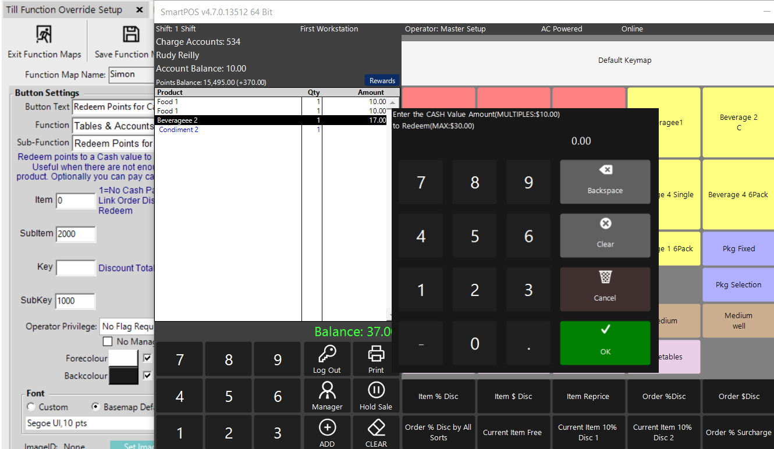Open the Function dropdown Tables & Accounts
Screen dimensions: 774x449
point(113,126)
